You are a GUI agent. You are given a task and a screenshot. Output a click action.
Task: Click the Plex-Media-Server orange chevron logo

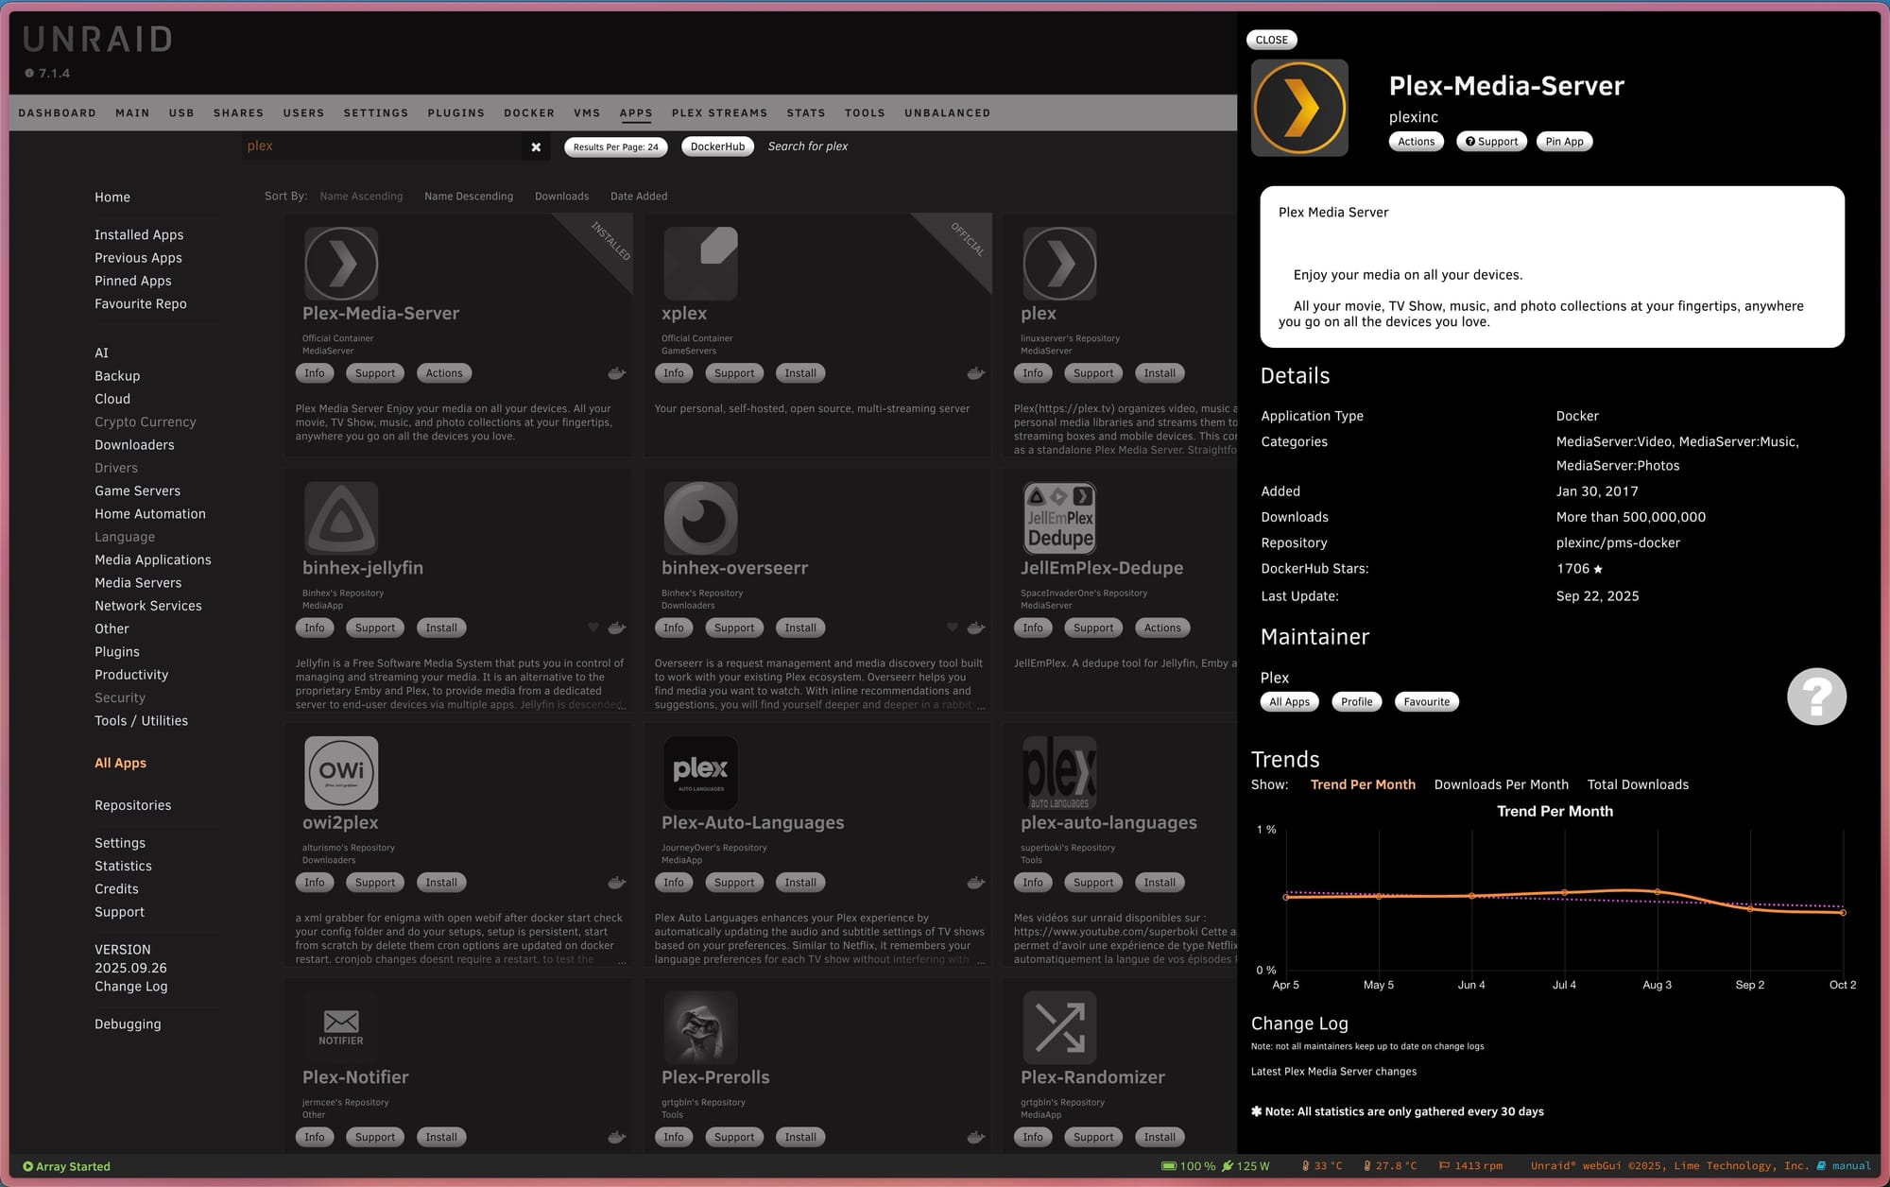[x=1299, y=108]
